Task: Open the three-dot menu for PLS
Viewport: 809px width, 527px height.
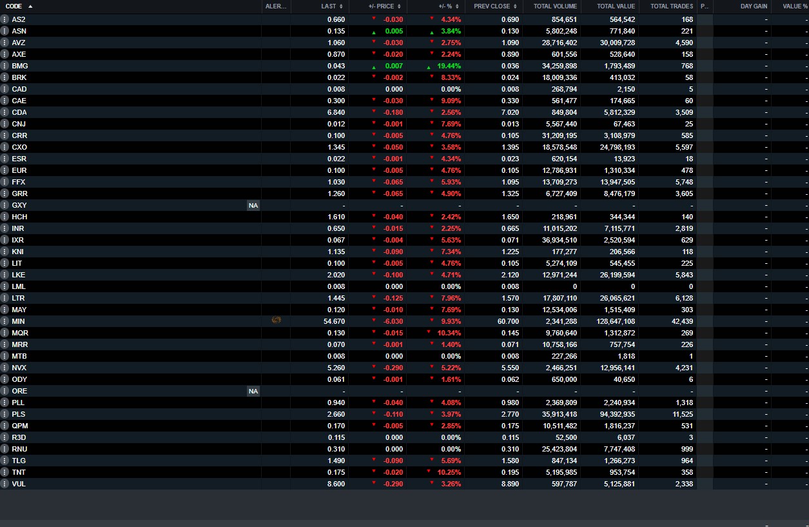Action: pos(5,414)
